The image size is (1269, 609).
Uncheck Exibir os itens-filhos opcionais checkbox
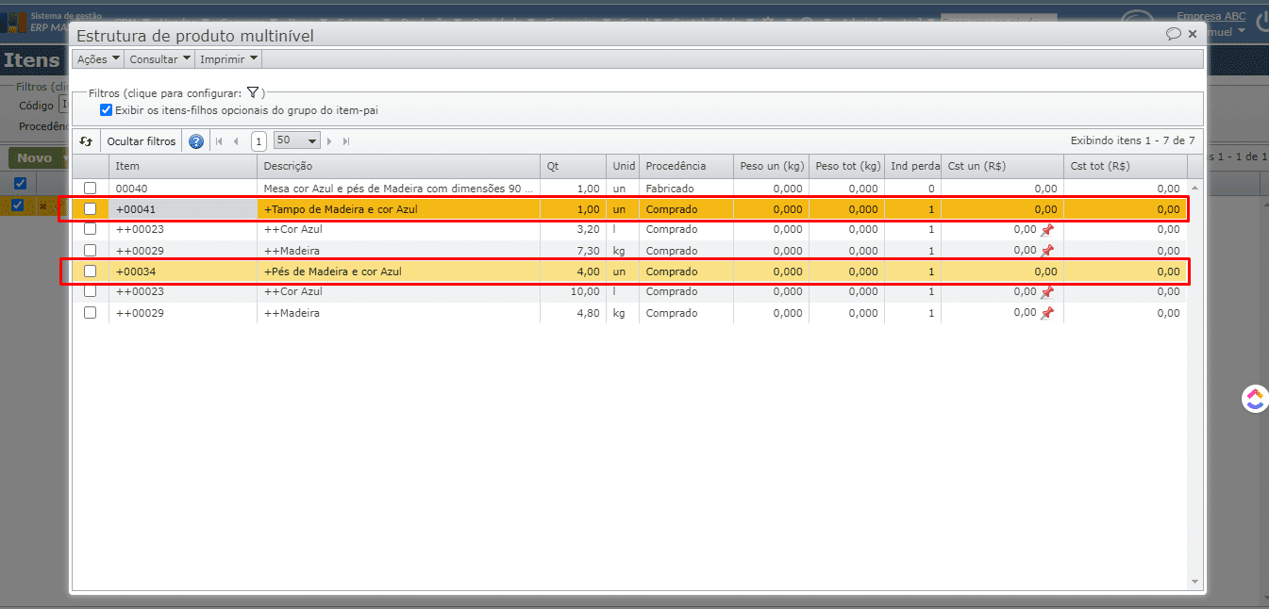107,110
